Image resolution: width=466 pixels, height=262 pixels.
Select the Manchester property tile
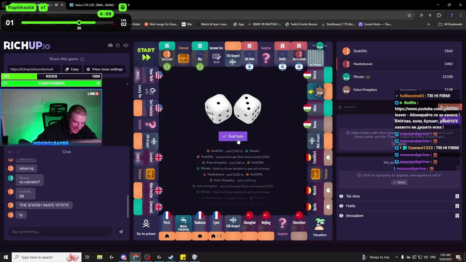pyautogui.click(x=146, y=190)
